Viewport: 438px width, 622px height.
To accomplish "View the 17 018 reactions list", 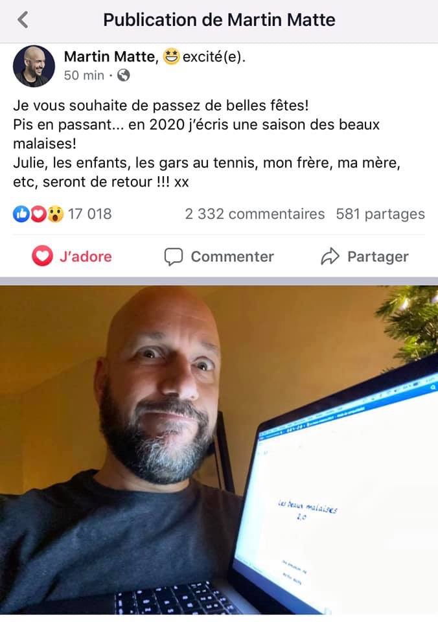I will click(x=89, y=214).
